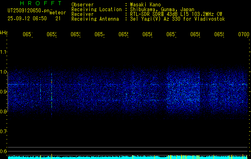Click the 'Receiving Location' label
This screenshot has height=159, width=251.
pos(97,10)
